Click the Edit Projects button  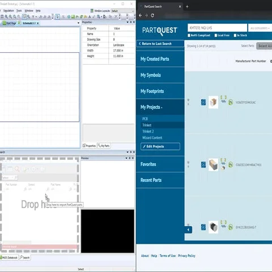(x=160, y=146)
